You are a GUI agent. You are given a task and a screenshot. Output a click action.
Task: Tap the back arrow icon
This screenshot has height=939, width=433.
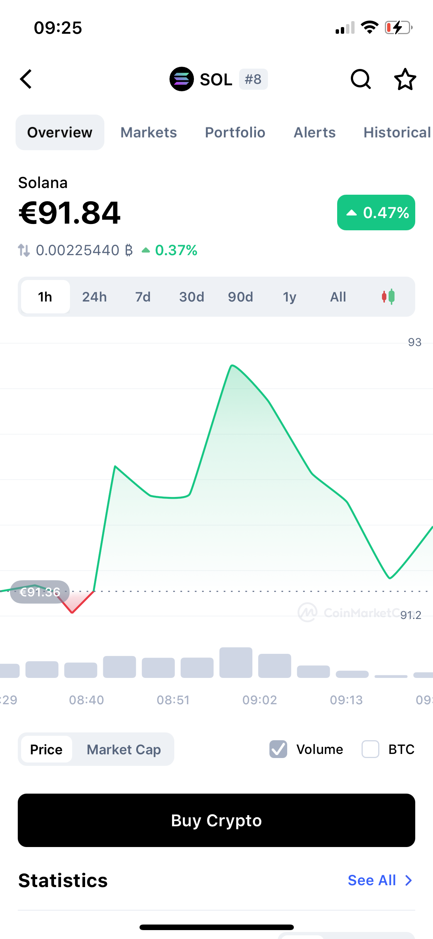pos(26,79)
